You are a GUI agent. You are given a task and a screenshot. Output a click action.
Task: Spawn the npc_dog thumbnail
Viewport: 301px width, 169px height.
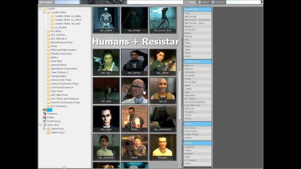point(106,91)
